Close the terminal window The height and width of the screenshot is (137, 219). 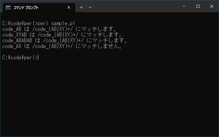click(x=211, y=6)
